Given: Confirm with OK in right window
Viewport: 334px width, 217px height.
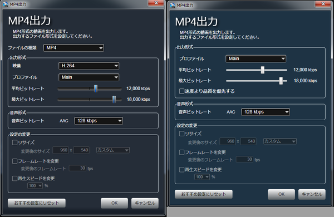Looking at the screenshot, I should point(281,194).
